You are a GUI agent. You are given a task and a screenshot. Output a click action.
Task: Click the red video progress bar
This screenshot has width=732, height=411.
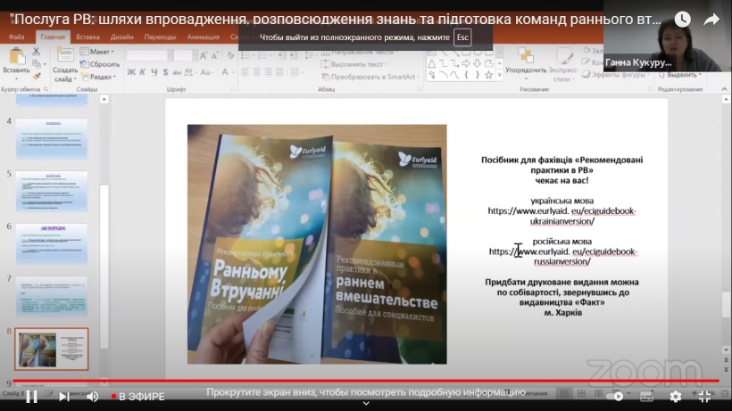366,382
